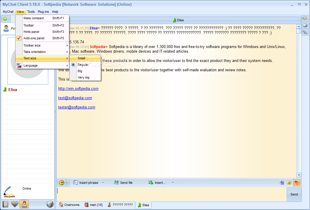The height and width of the screenshot is (210, 310).
Task: Select Big text size
Action: point(85,71)
